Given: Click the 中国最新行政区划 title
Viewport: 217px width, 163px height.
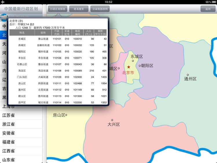Looking at the screenshot, I should (21, 9).
